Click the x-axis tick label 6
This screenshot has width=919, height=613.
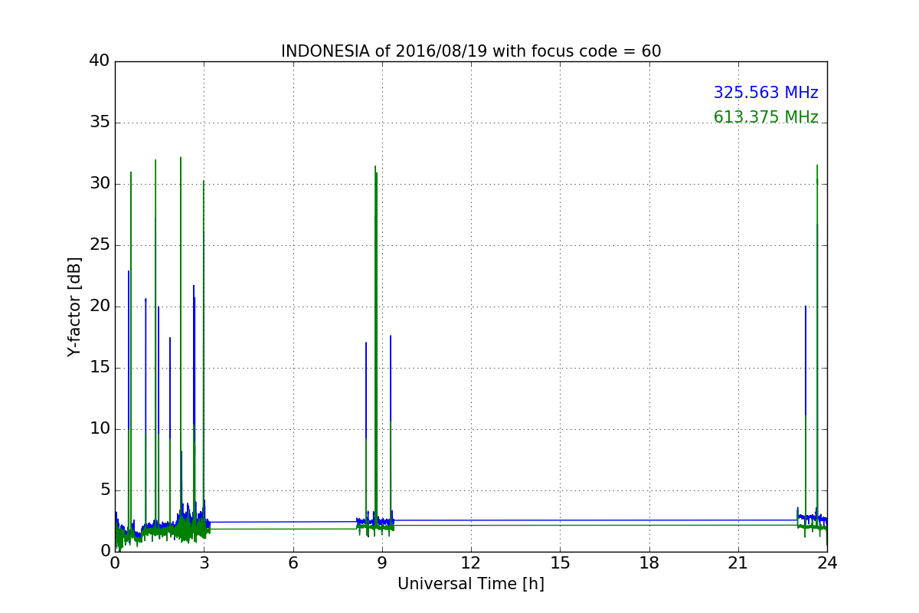click(293, 563)
